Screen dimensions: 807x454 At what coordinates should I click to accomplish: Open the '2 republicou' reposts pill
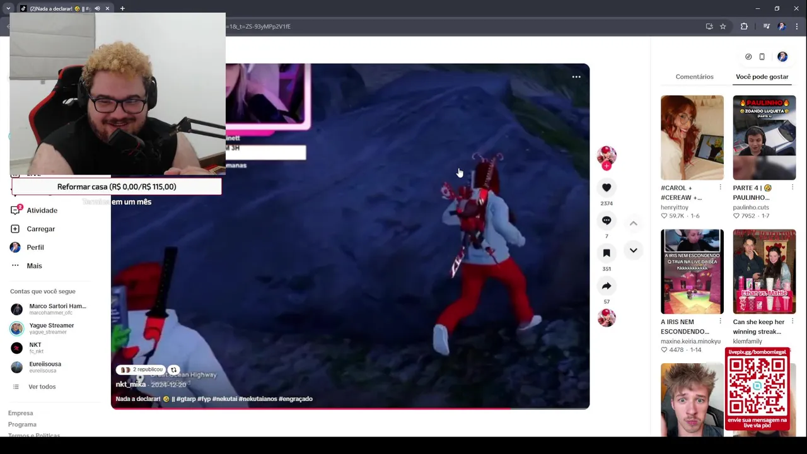tap(142, 370)
